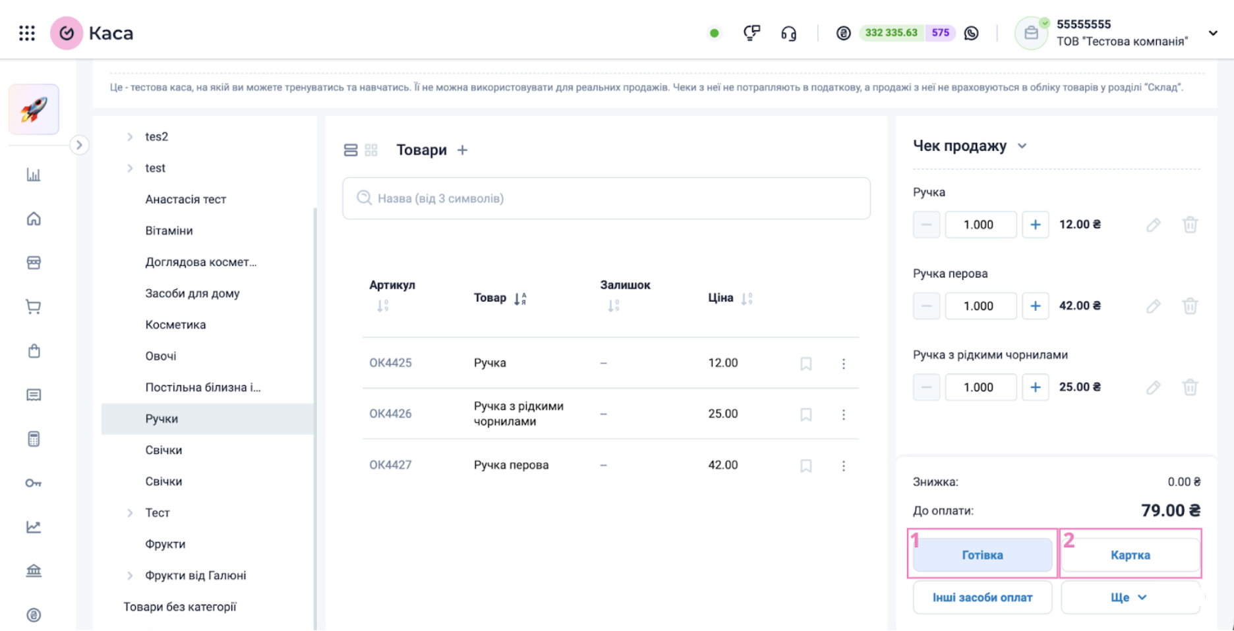1234x631 pixels.
Task: Switch products to grid view
Action: (x=371, y=150)
